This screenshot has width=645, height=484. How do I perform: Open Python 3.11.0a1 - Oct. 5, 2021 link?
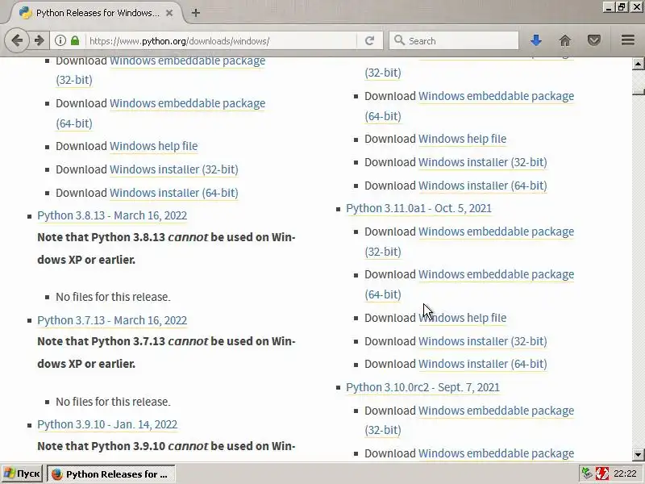(418, 208)
